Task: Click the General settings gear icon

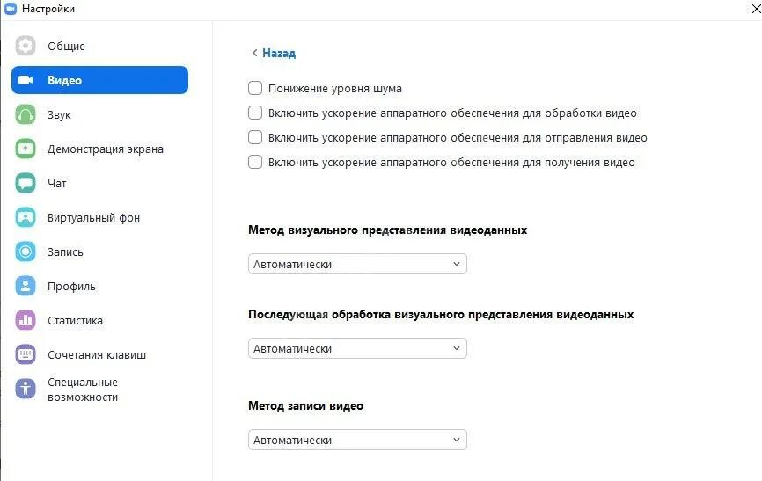Action: [x=26, y=46]
